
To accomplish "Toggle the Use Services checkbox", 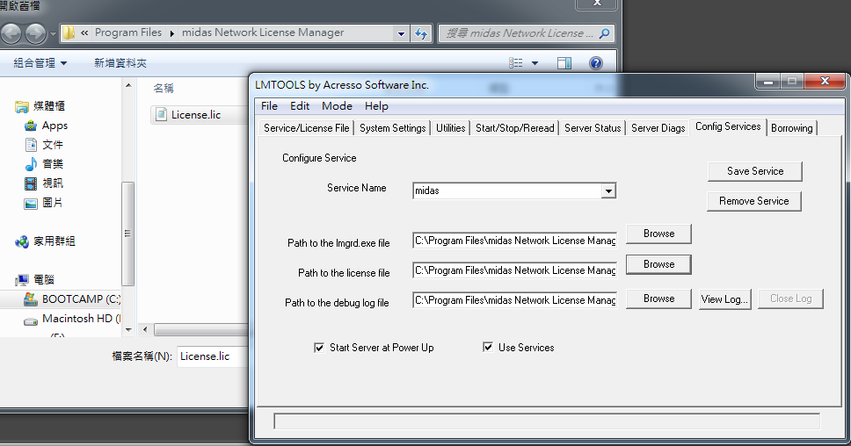I will click(488, 348).
